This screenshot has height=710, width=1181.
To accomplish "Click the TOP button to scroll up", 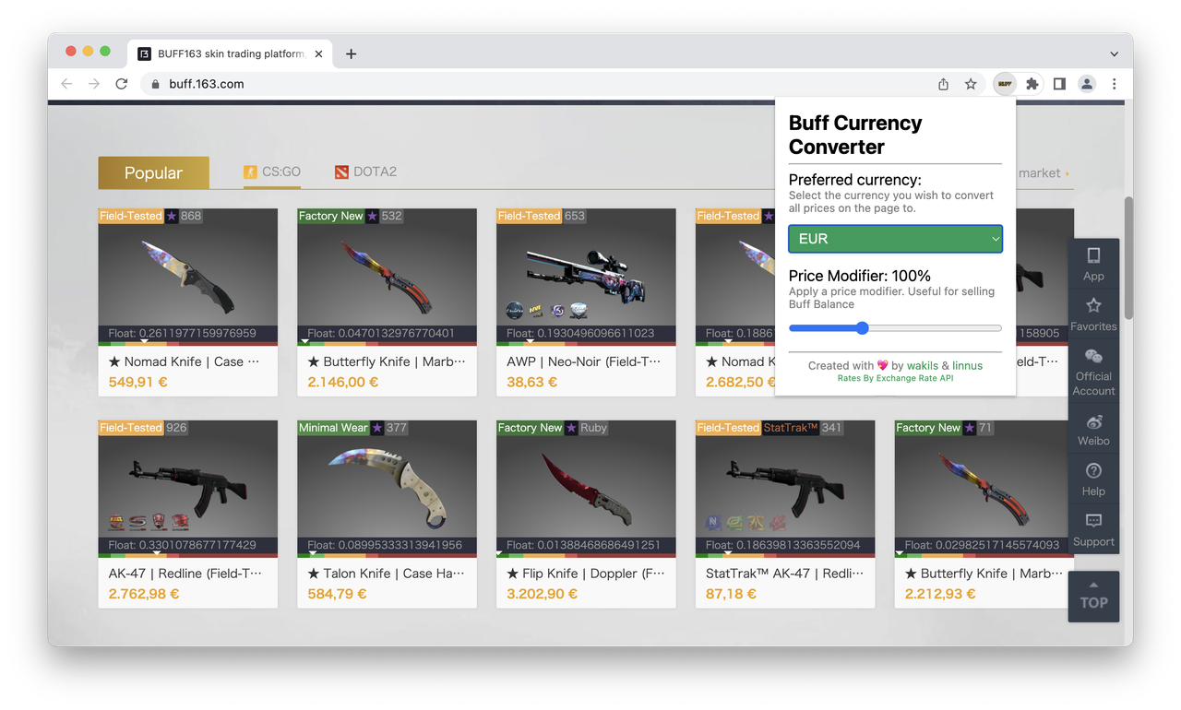I will point(1093,597).
